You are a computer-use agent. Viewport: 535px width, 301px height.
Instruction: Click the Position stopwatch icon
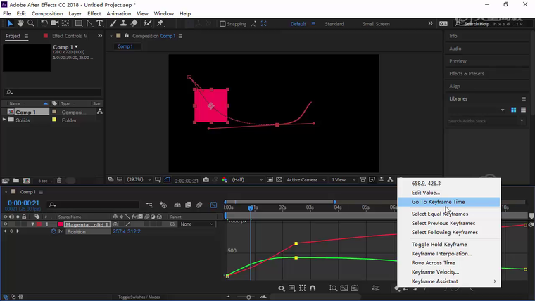click(x=54, y=231)
